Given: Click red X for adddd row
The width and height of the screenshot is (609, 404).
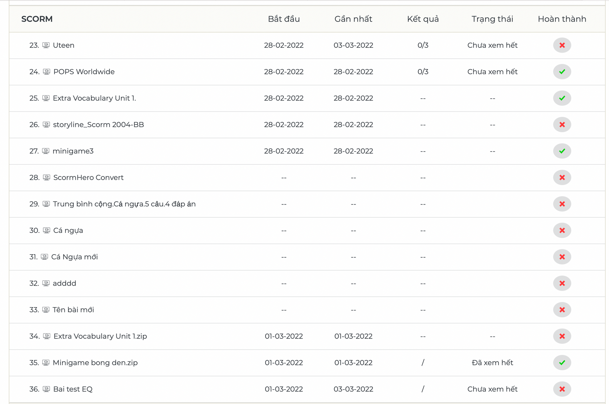Looking at the screenshot, I should (562, 283).
